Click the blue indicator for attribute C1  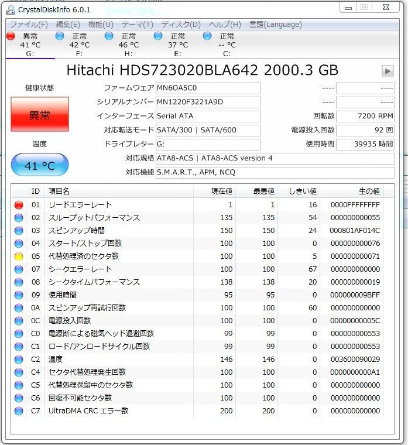pyautogui.click(x=19, y=346)
